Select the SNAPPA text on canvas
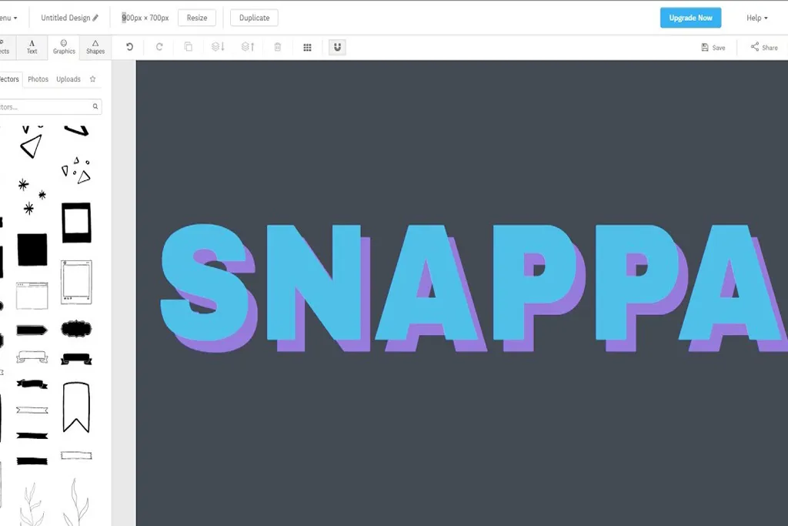Viewport: 788px width, 526px height. (472, 287)
